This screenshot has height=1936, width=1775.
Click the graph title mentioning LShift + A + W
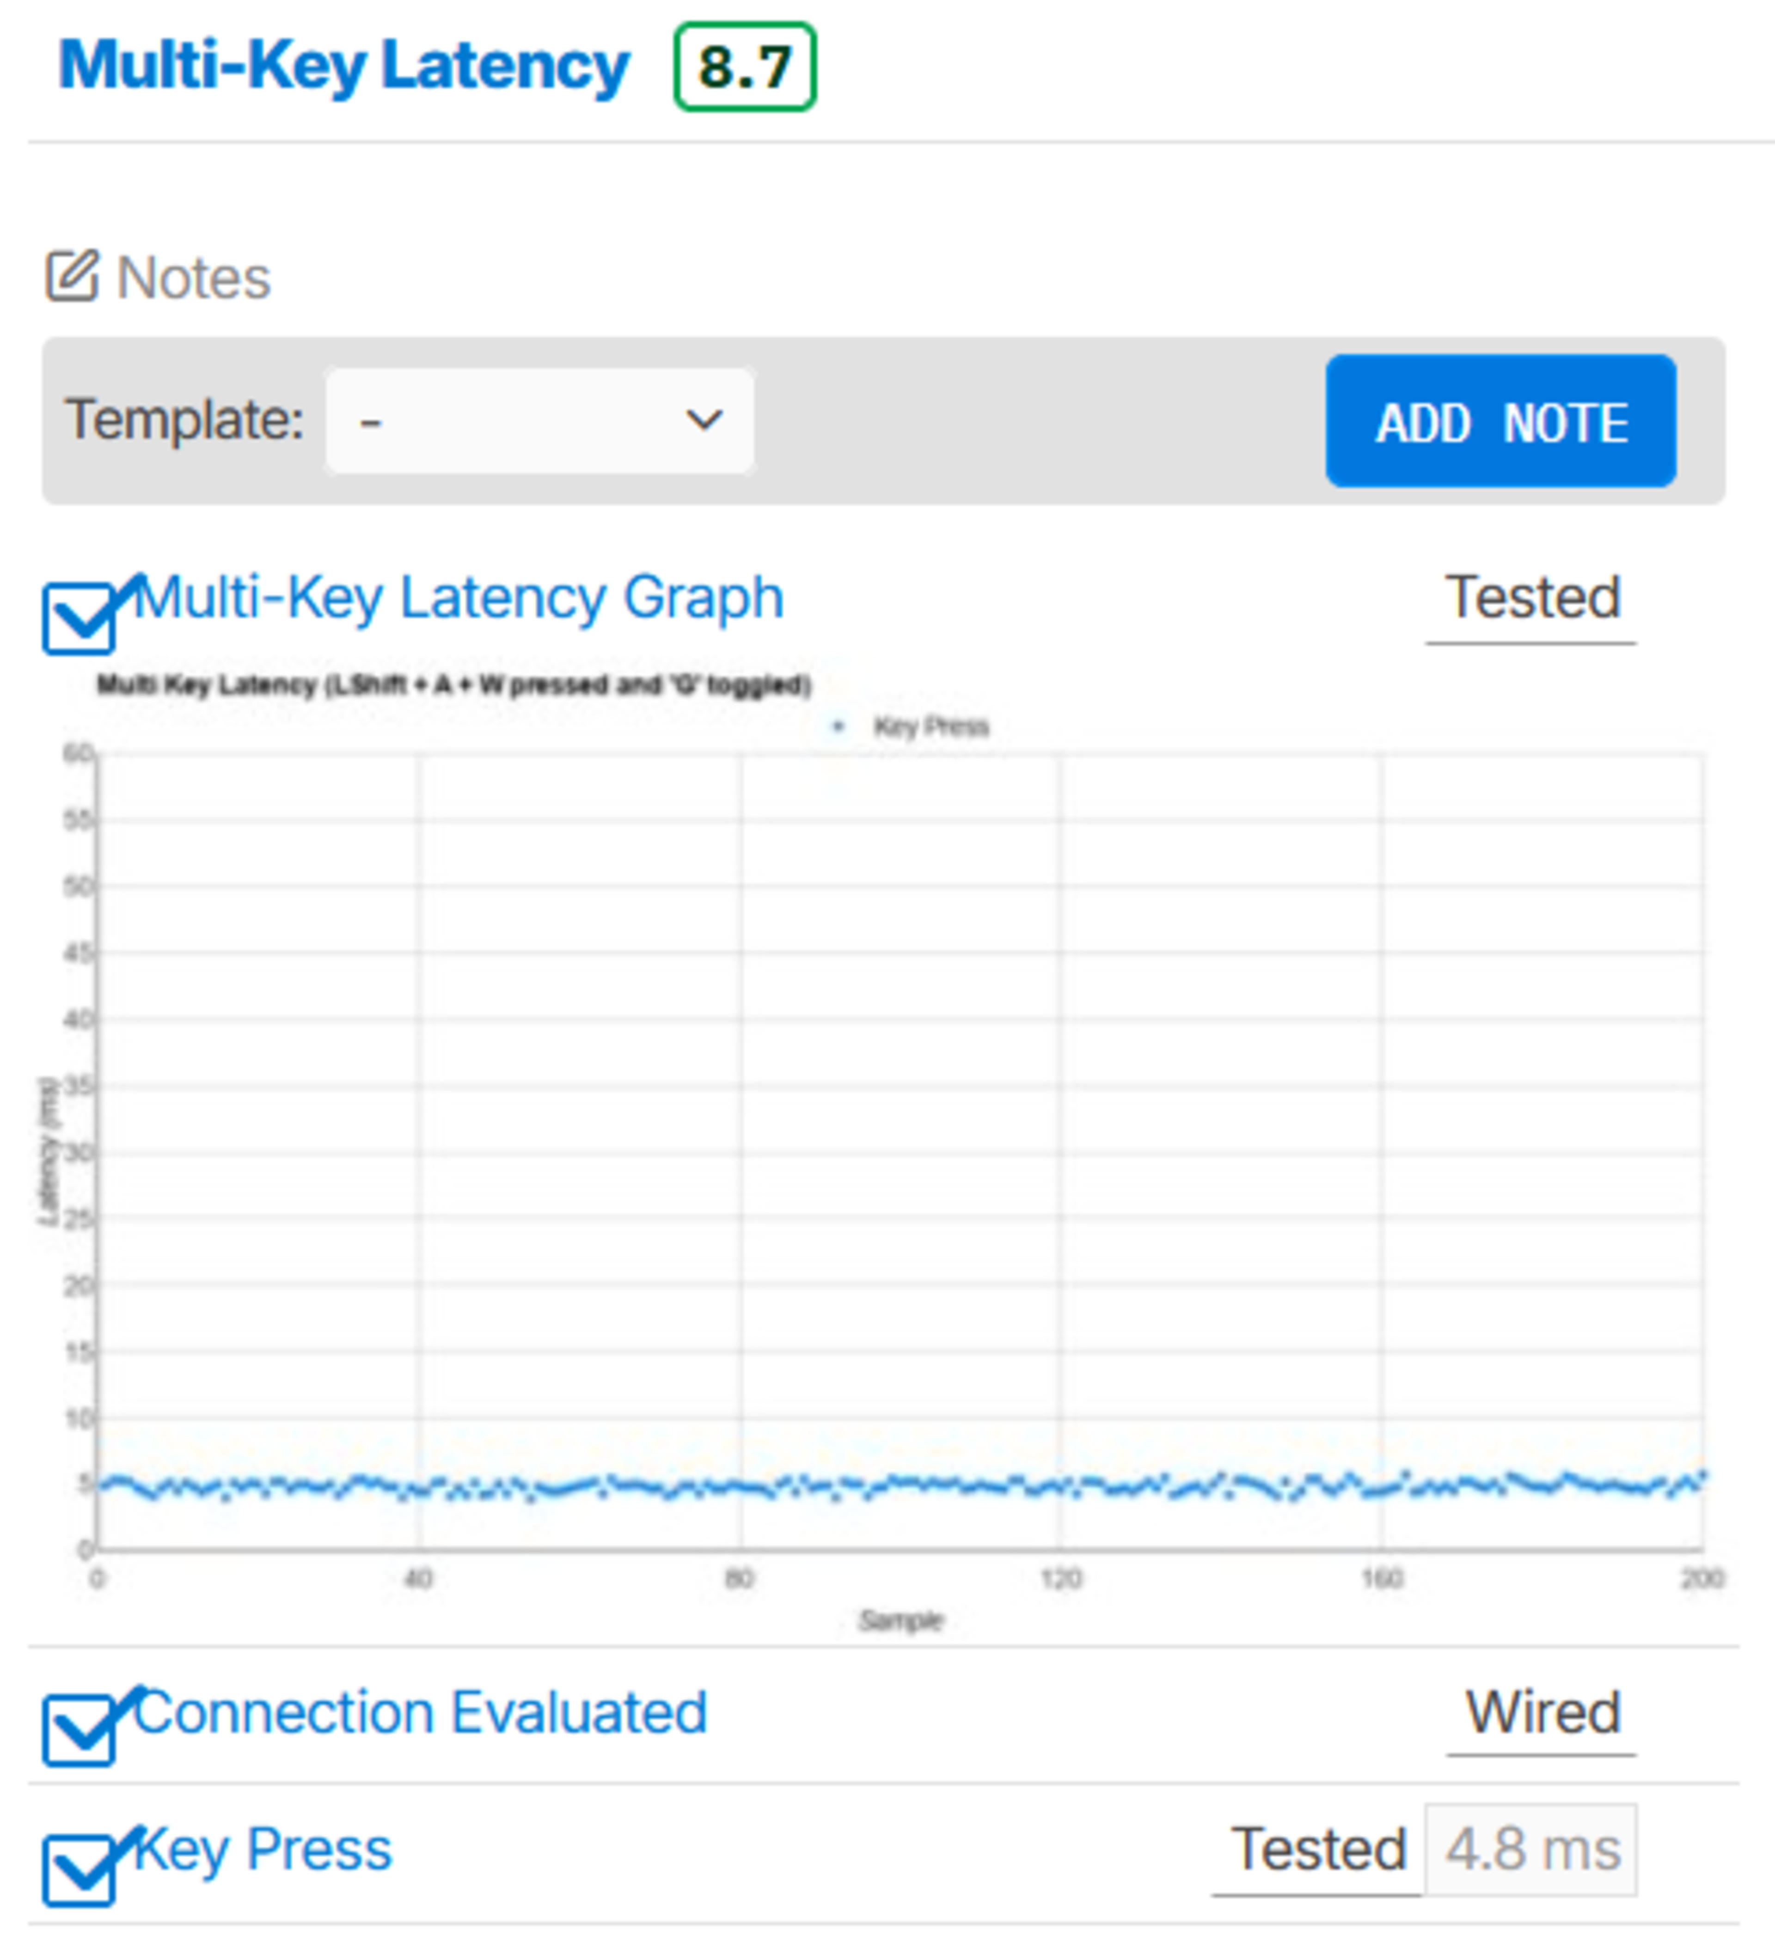(454, 685)
